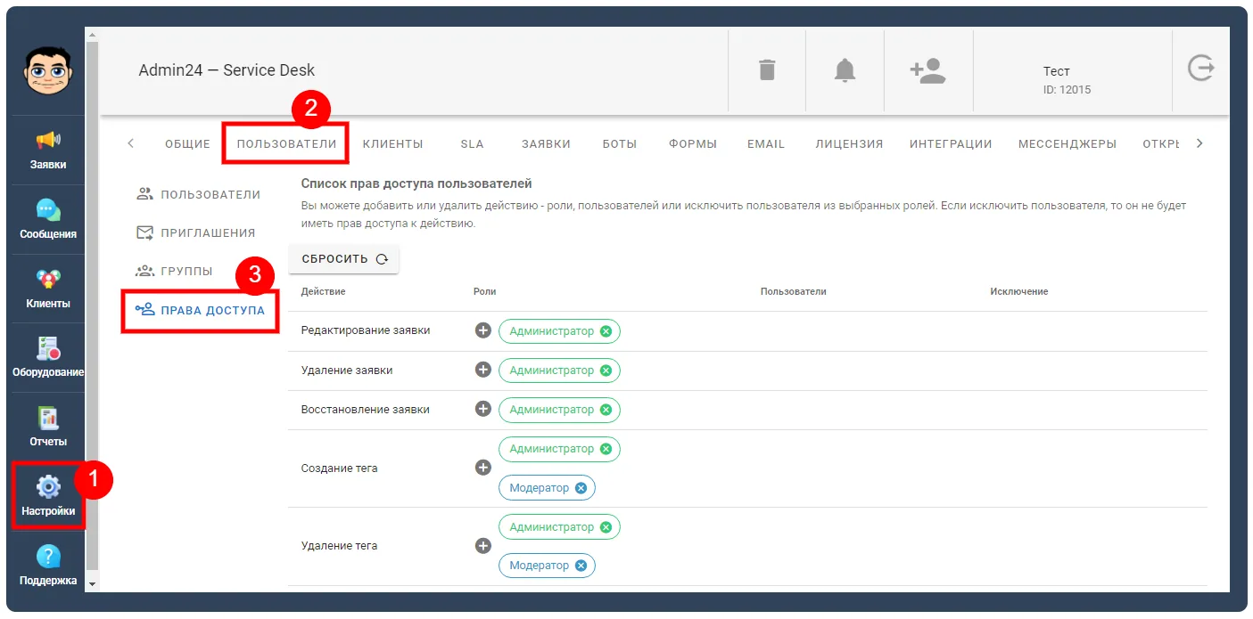This screenshot has height=619, width=1253.
Task: Open Заявки in the left sidebar
Action: pyautogui.click(x=48, y=150)
